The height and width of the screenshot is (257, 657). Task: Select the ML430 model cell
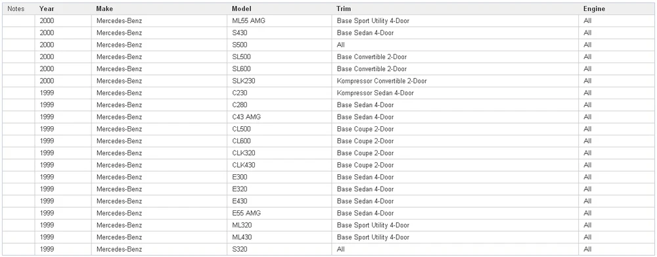point(279,237)
